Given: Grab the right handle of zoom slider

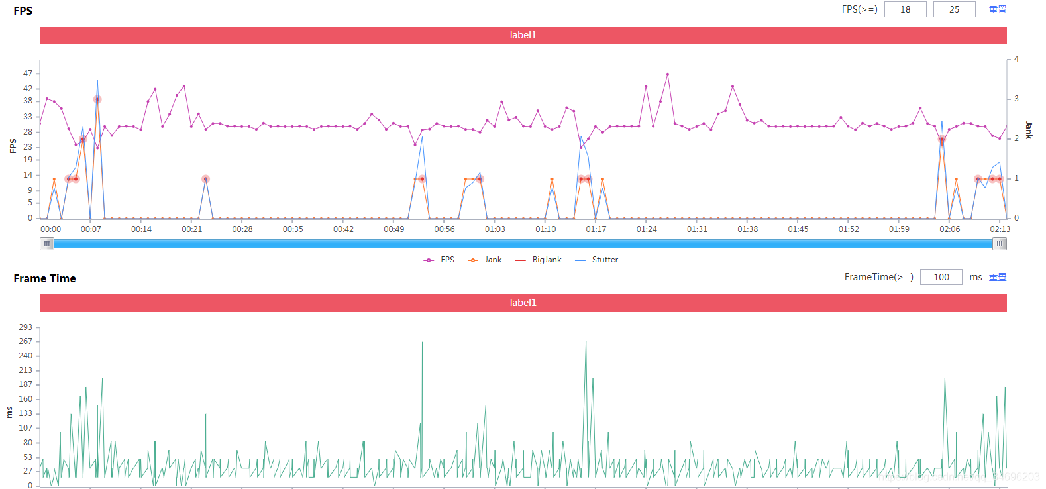Looking at the screenshot, I should pos(1000,244).
